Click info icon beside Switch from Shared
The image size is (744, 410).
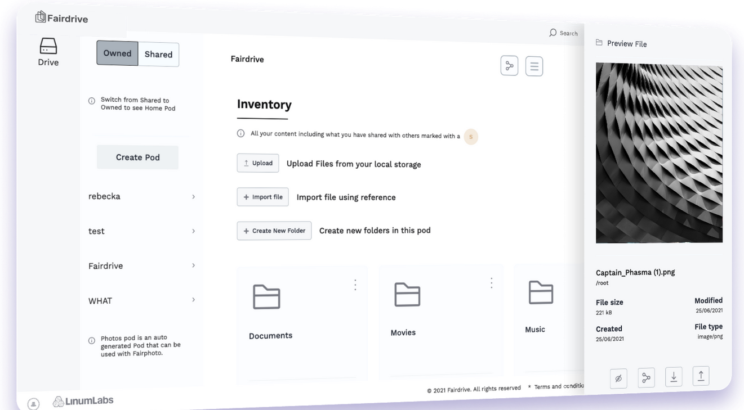92,101
